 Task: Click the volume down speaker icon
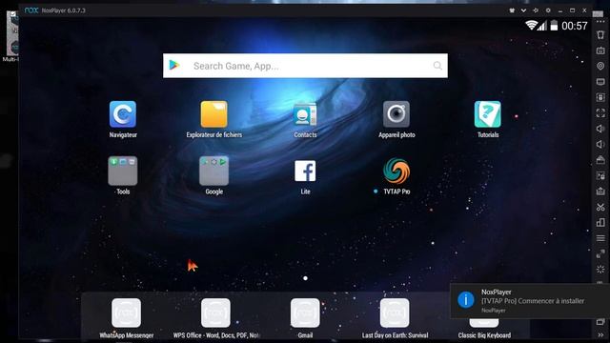click(x=600, y=144)
